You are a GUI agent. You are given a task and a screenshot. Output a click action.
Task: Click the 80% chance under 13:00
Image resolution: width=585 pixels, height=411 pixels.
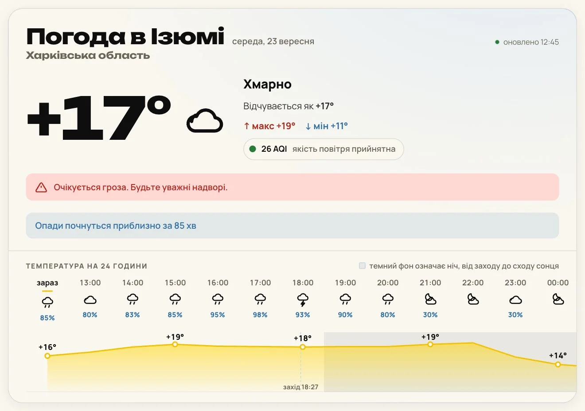(90, 315)
